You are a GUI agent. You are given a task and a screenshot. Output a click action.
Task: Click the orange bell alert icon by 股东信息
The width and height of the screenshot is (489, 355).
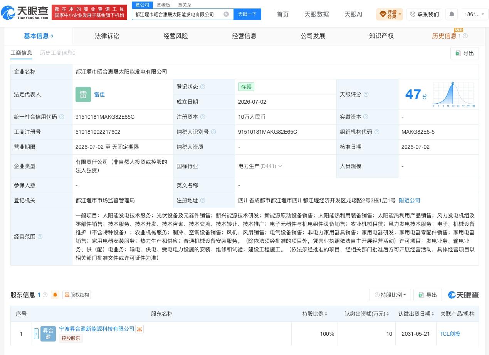(x=55, y=295)
